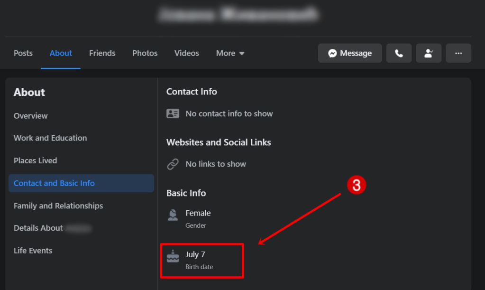Open the Videos tab
The image size is (485, 290).
tap(186, 53)
